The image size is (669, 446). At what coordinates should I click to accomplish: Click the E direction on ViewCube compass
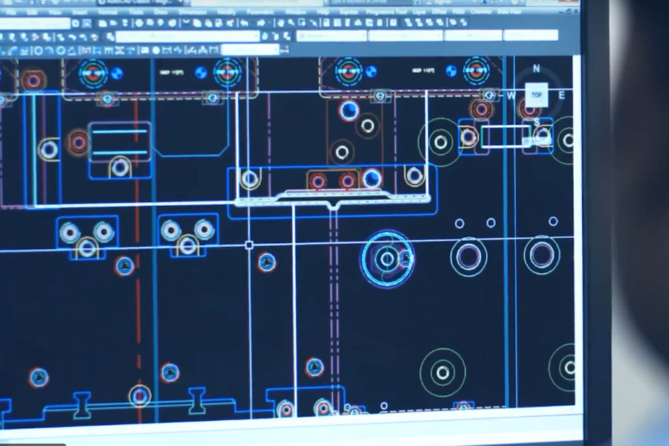tap(561, 95)
